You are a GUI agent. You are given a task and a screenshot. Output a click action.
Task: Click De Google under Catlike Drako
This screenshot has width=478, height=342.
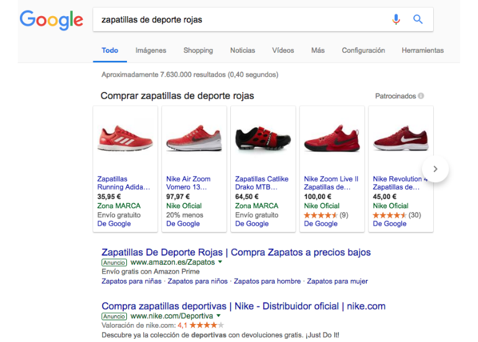tap(252, 223)
